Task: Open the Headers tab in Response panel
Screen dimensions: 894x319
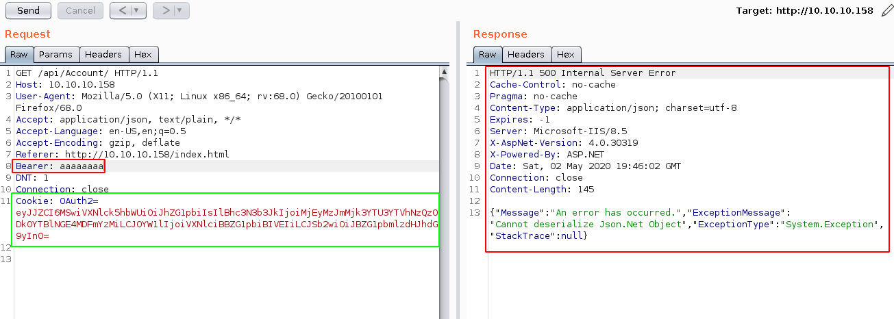Action: click(525, 55)
